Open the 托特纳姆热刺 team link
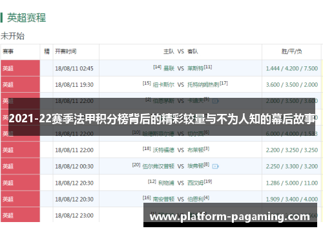The width and height of the screenshot is (323, 233). (203, 85)
